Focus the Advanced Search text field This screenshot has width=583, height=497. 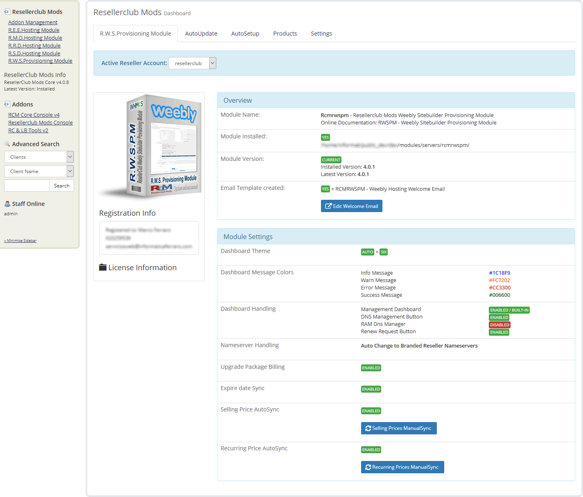pos(27,185)
